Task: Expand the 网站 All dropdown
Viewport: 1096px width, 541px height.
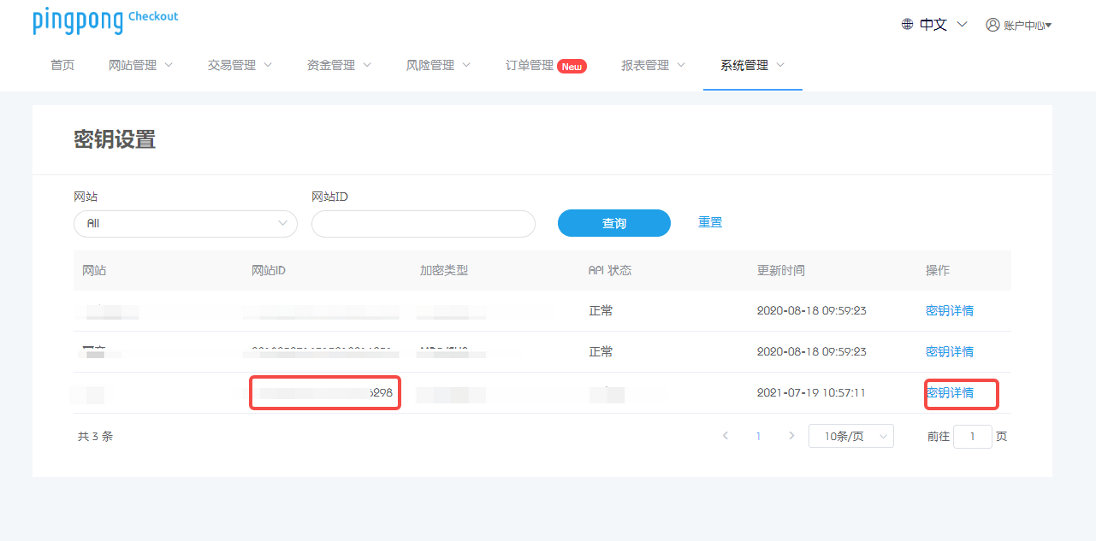Action: click(185, 223)
